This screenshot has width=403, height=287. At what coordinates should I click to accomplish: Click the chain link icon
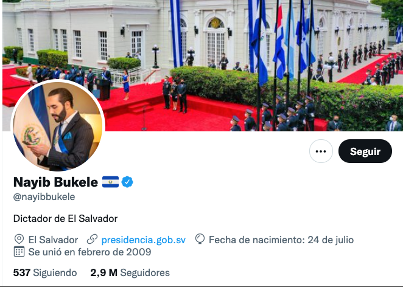click(92, 239)
